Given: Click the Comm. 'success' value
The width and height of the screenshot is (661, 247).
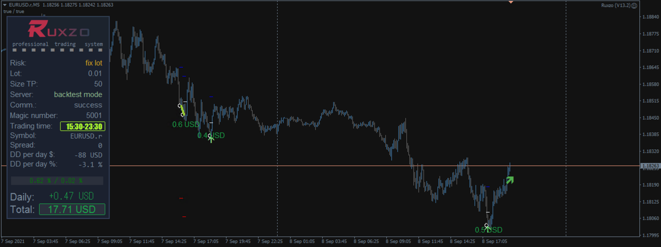Looking at the screenshot, I should pos(88,105).
